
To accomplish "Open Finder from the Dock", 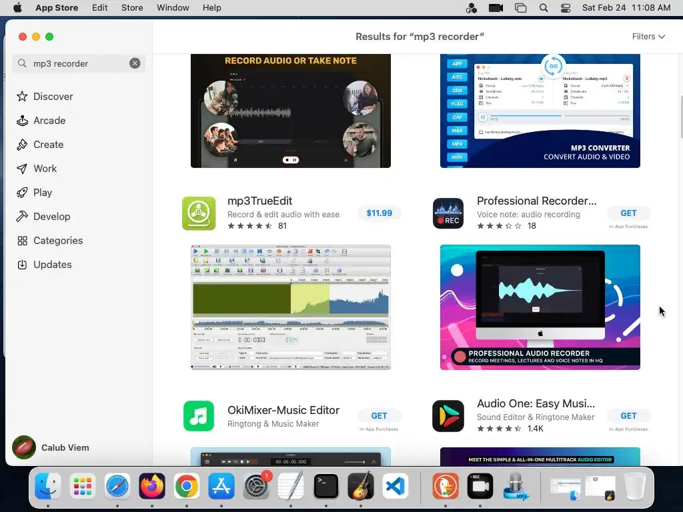I will click(47, 486).
